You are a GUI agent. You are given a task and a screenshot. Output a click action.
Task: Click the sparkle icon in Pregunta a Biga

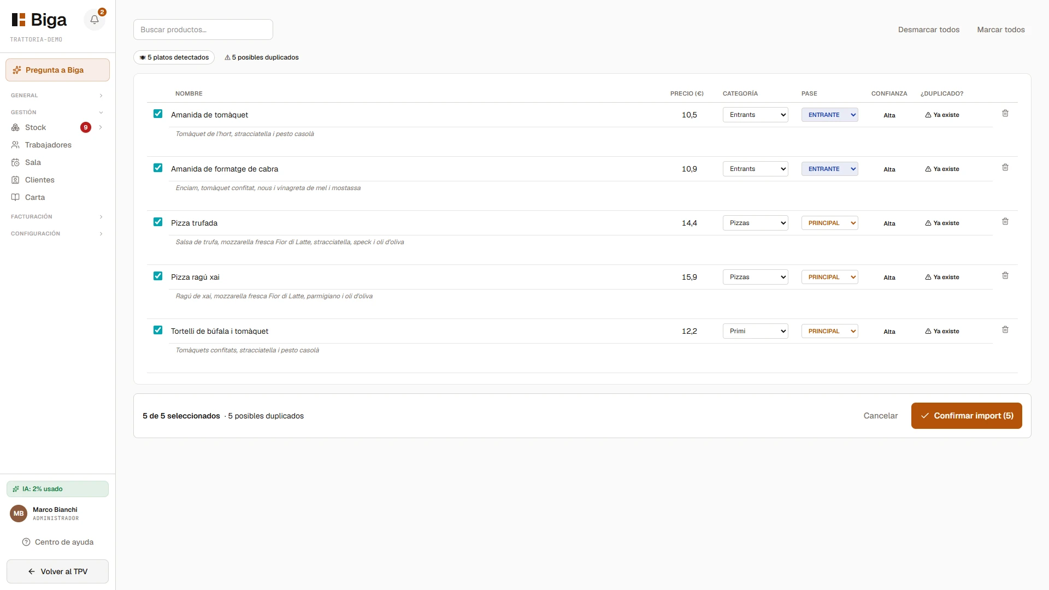(17, 70)
